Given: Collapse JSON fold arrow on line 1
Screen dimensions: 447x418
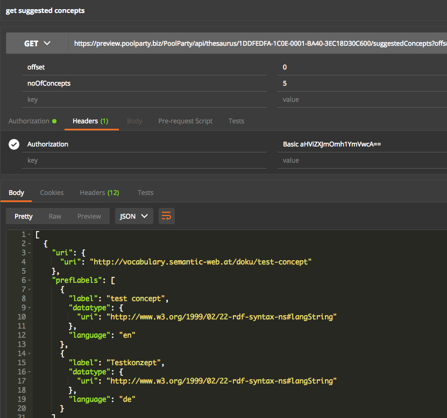Looking at the screenshot, I should (x=29, y=234).
